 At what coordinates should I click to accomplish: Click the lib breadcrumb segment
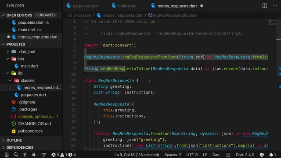[70, 15]
